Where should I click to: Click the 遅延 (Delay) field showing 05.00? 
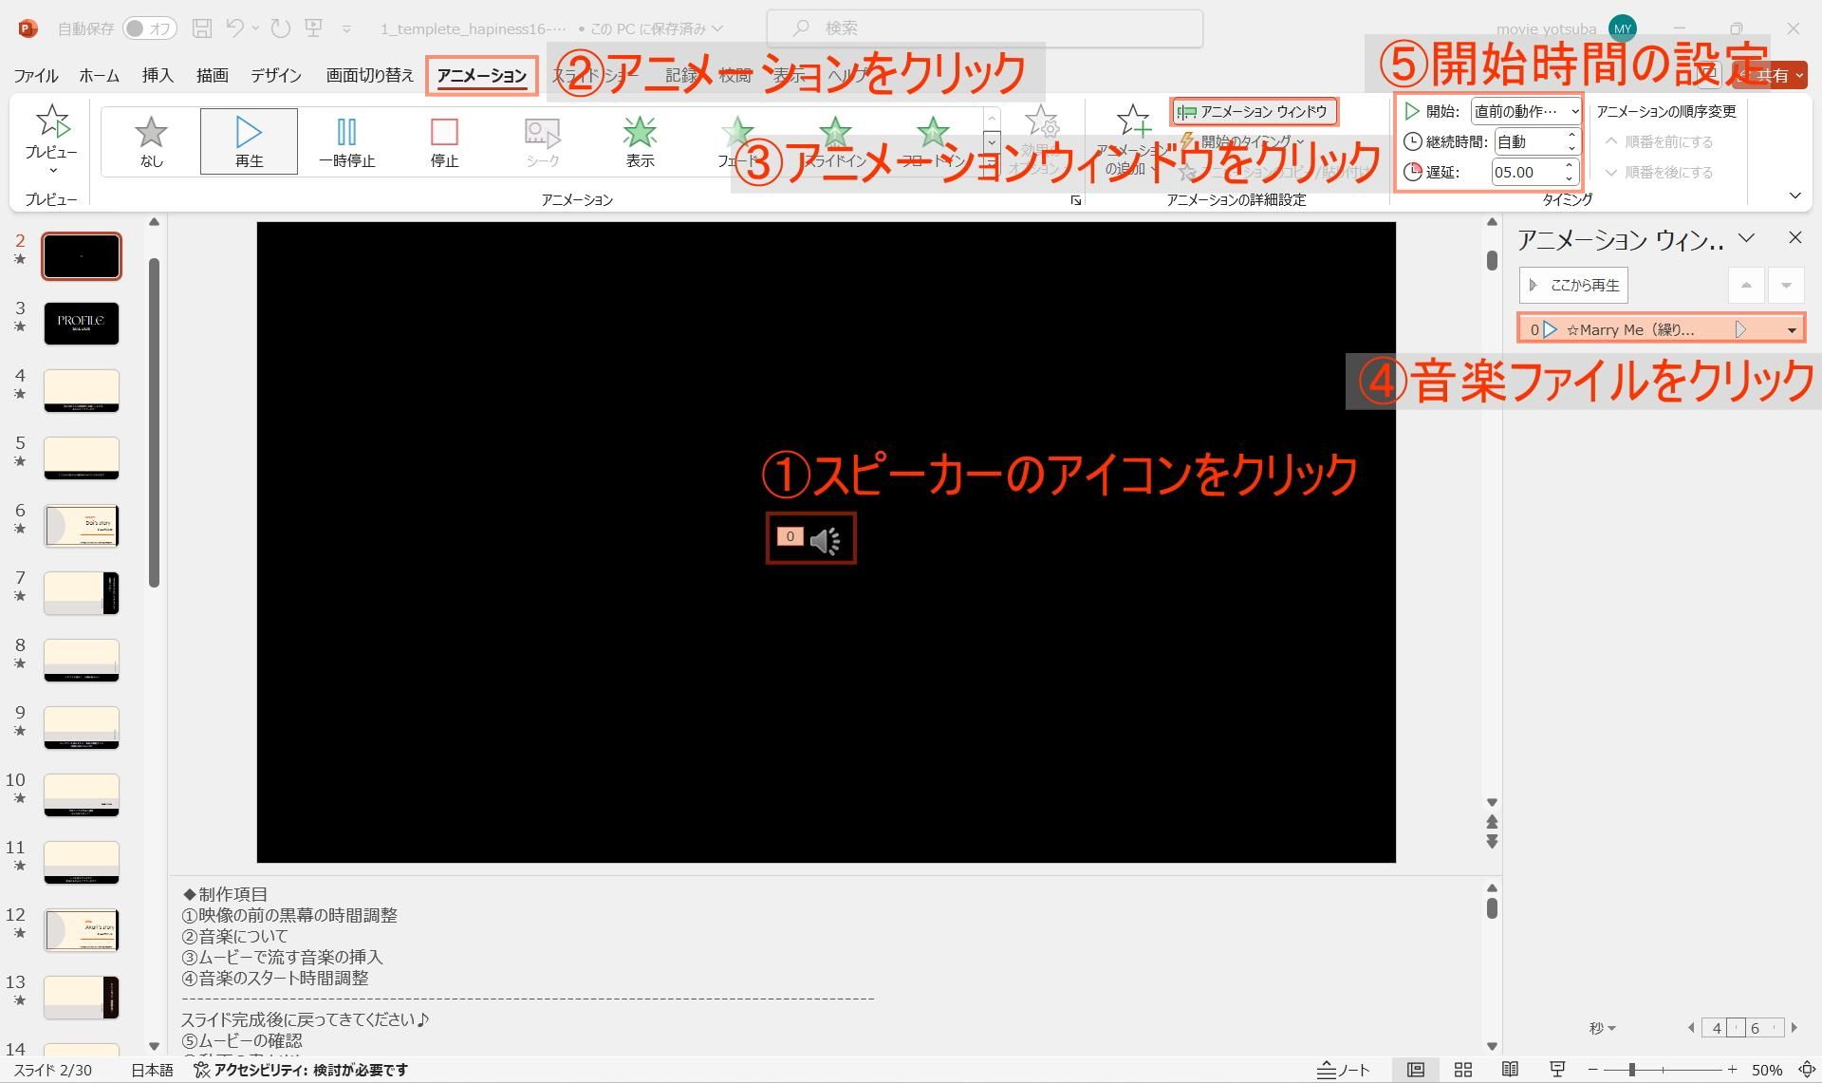(x=1526, y=172)
